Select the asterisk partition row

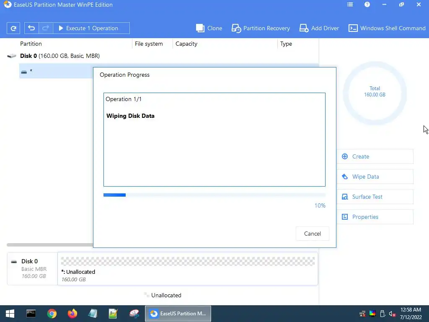pyautogui.click(x=56, y=71)
